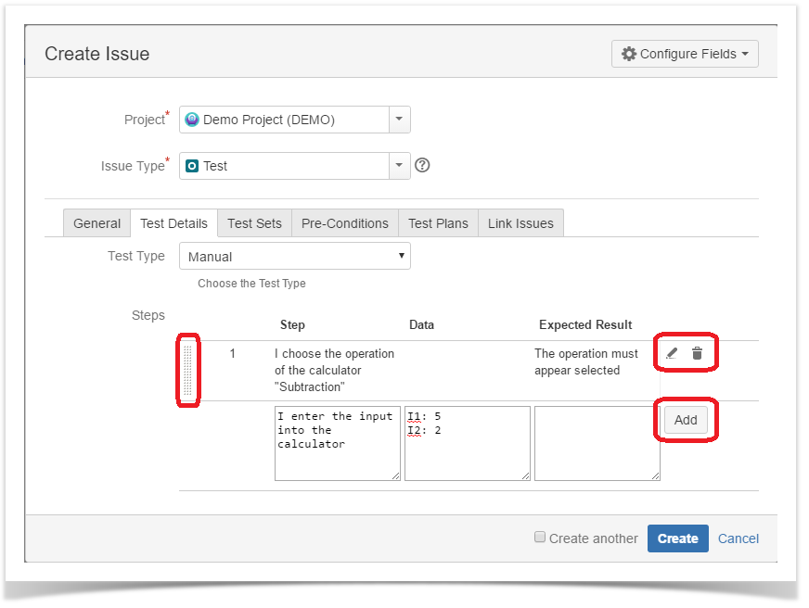Focus the Data text area with I1: 5
809x608 pixels.
click(468, 444)
